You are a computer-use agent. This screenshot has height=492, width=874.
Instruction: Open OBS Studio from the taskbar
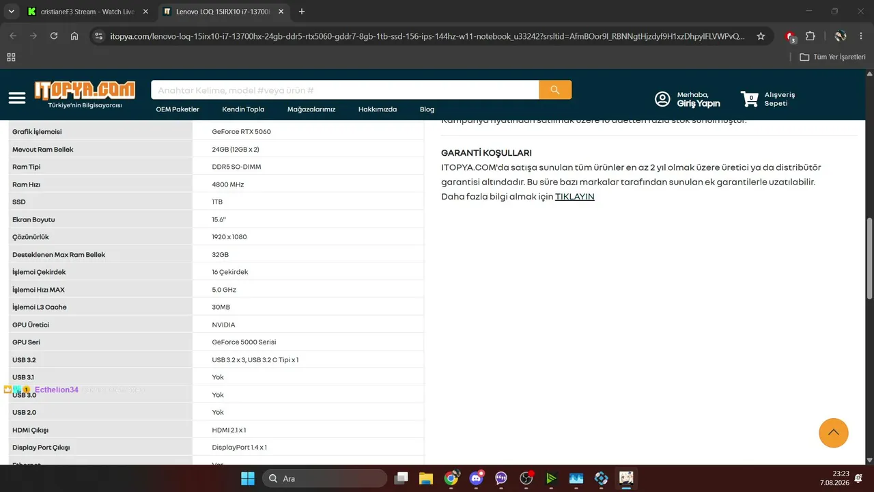click(526, 478)
